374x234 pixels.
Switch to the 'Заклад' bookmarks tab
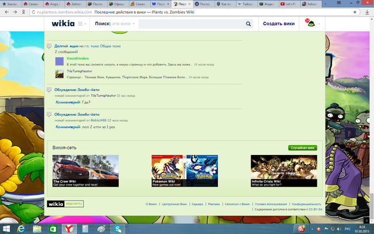tap(11, 4)
